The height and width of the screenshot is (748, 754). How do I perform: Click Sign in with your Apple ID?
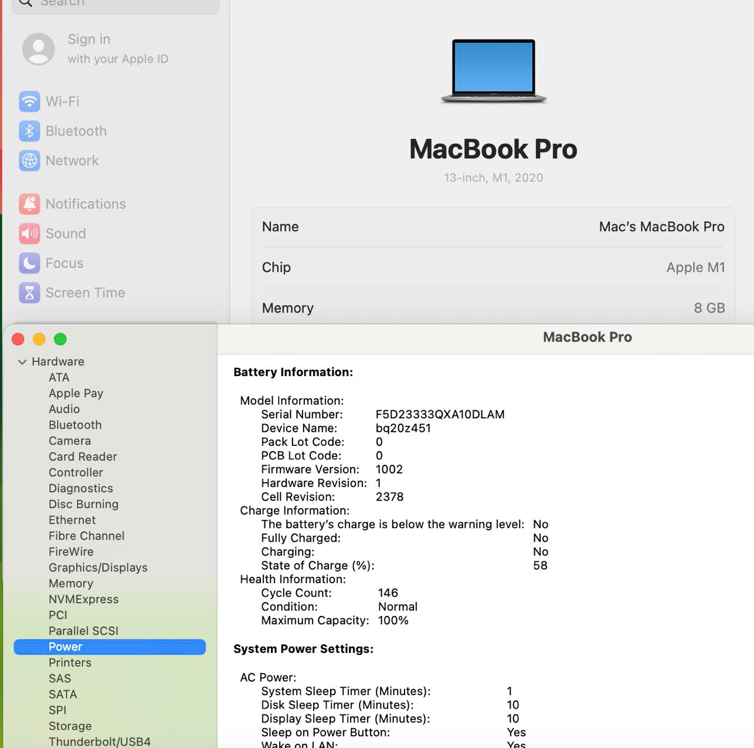(117, 48)
